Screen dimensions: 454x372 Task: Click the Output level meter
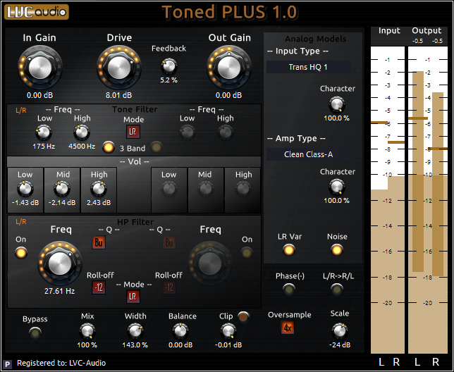coord(428,199)
